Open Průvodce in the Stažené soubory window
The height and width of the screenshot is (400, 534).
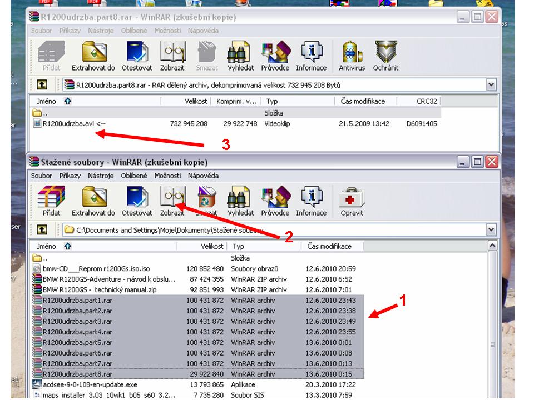(x=275, y=201)
